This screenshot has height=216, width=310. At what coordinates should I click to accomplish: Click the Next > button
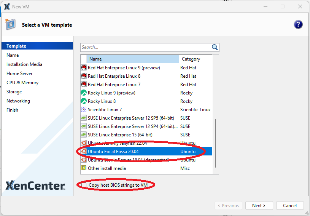coord(259,205)
